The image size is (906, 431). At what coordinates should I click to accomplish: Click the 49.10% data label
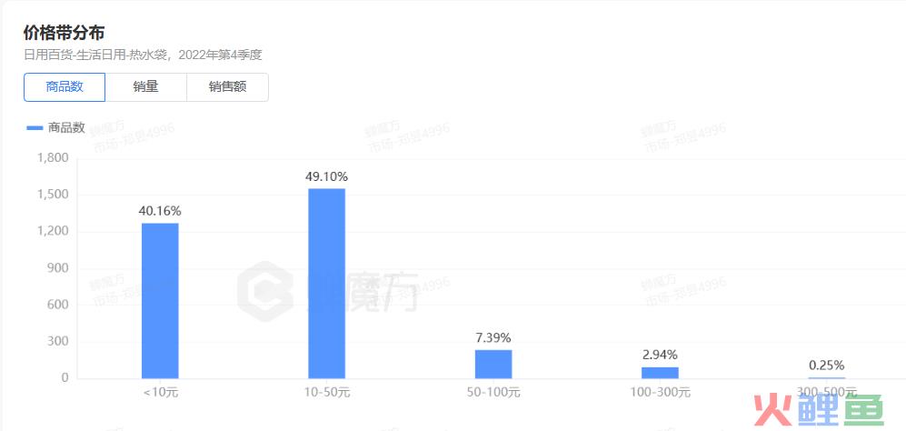point(326,176)
